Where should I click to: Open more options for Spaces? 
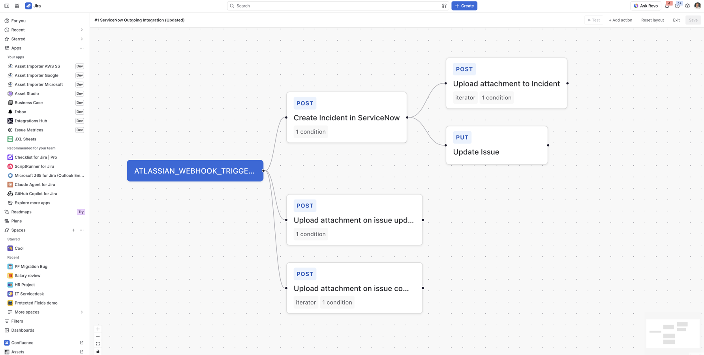82,230
